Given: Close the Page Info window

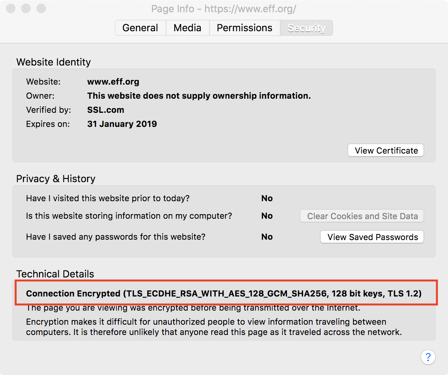Looking at the screenshot, I should click(x=11, y=8).
